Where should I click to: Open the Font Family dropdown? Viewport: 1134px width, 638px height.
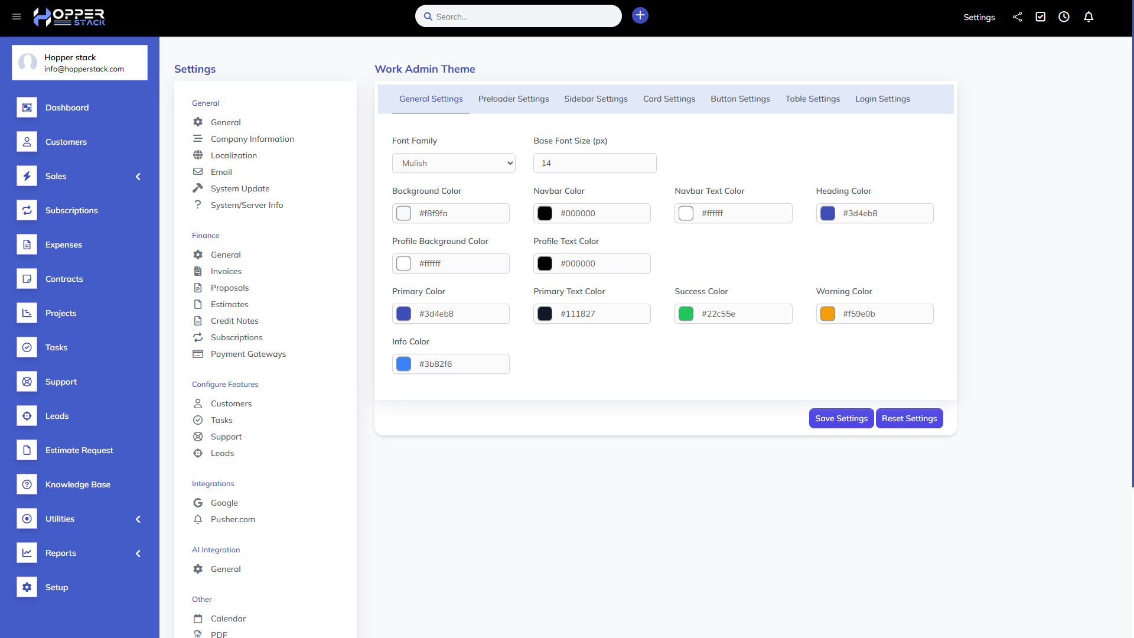pyautogui.click(x=454, y=163)
